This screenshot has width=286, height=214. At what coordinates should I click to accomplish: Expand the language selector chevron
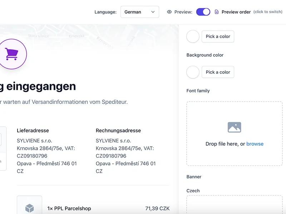tap(153, 12)
